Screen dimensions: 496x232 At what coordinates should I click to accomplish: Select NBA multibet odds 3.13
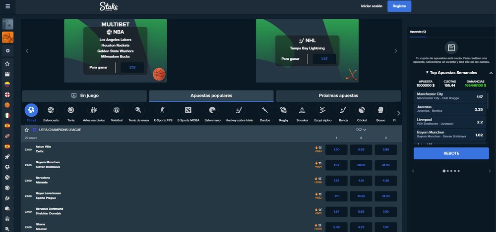[x=132, y=67]
